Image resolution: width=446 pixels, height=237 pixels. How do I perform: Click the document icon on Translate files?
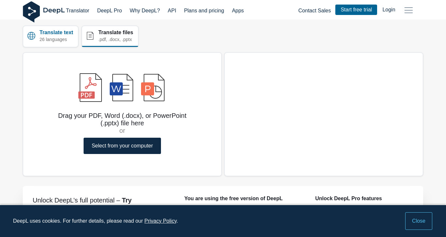[x=90, y=36]
